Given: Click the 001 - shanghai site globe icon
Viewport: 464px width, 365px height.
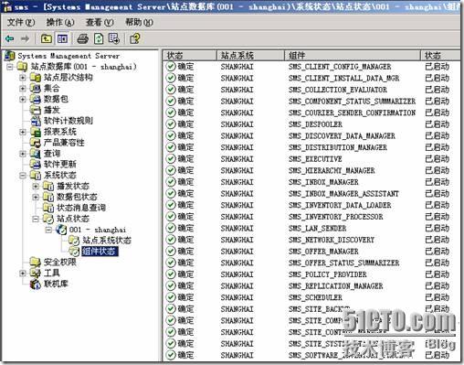Looking at the screenshot, I should (61, 230).
